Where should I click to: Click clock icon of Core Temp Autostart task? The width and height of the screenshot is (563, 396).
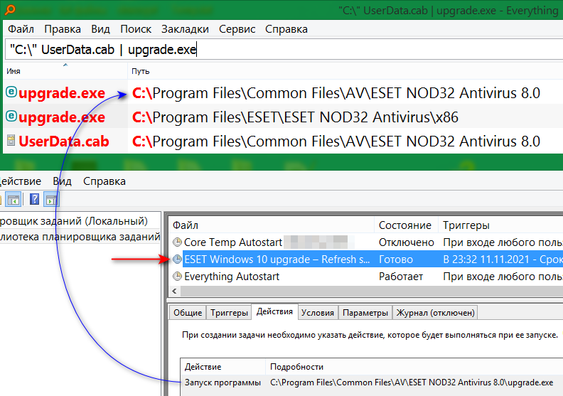click(x=177, y=242)
